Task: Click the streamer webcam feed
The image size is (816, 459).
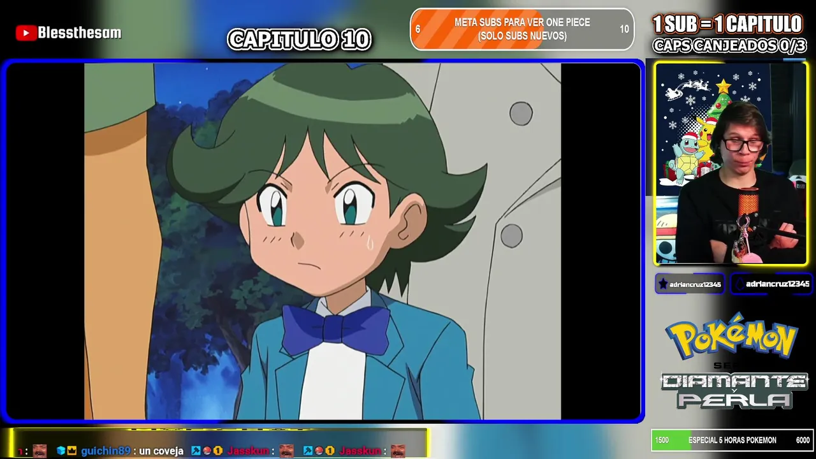Action: click(x=731, y=164)
